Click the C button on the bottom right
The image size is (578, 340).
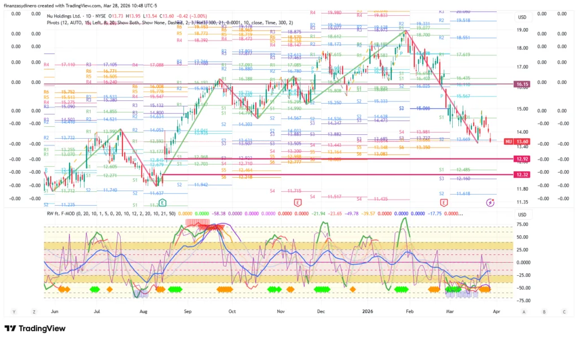[564, 311]
